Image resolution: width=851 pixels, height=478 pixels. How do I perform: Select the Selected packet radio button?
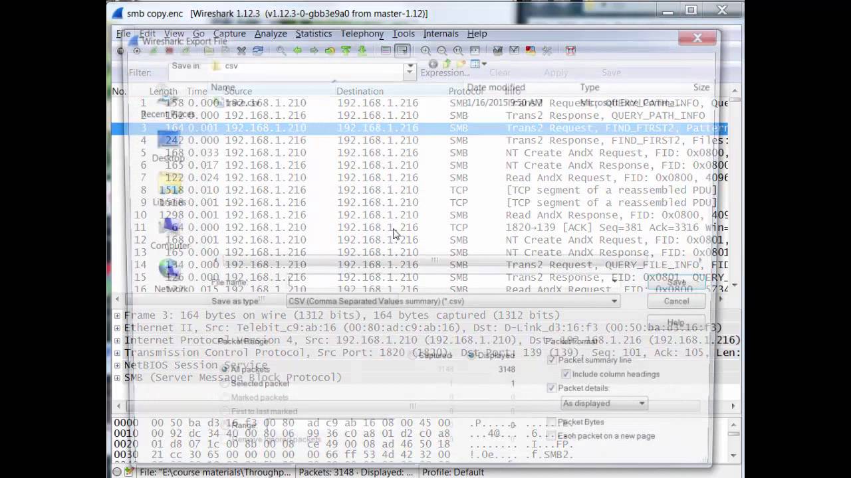(225, 384)
